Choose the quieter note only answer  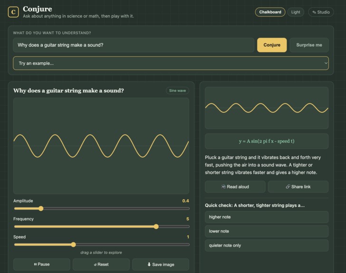tap(267, 245)
